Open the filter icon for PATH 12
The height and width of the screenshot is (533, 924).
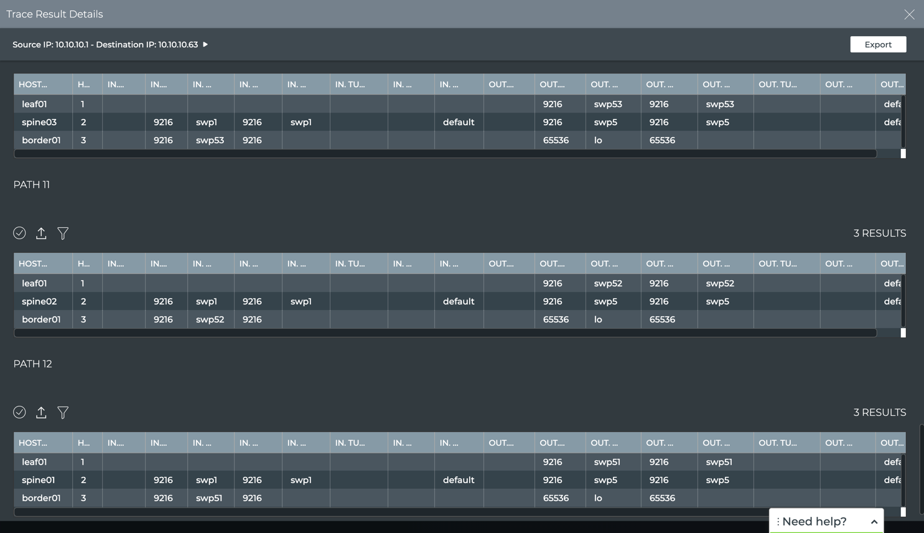coord(63,412)
